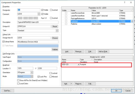Select the Publisher Altium Limited row
The image size is (135, 94).
97,24
